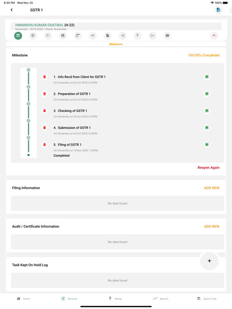
Task: Open the document file icon in toolbar
Action: (108, 35)
